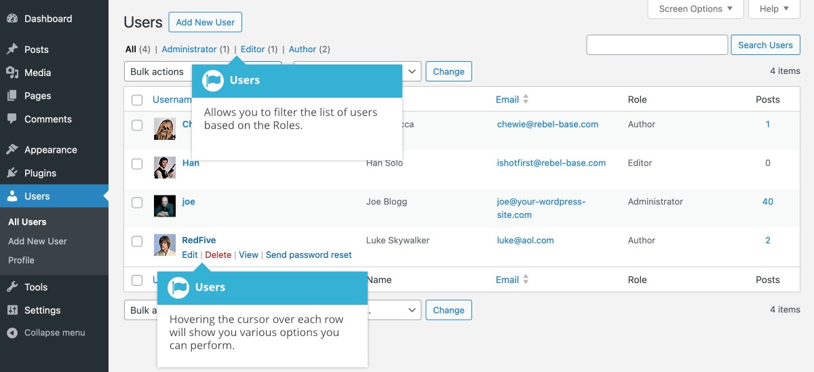This screenshot has height=372, width=814.
Task: Filter users by Administrator role
Action: pyautogui.click(x=189, y=50)
